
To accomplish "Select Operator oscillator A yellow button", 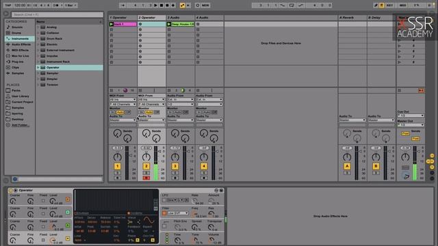I will click(x=68, y=238).
